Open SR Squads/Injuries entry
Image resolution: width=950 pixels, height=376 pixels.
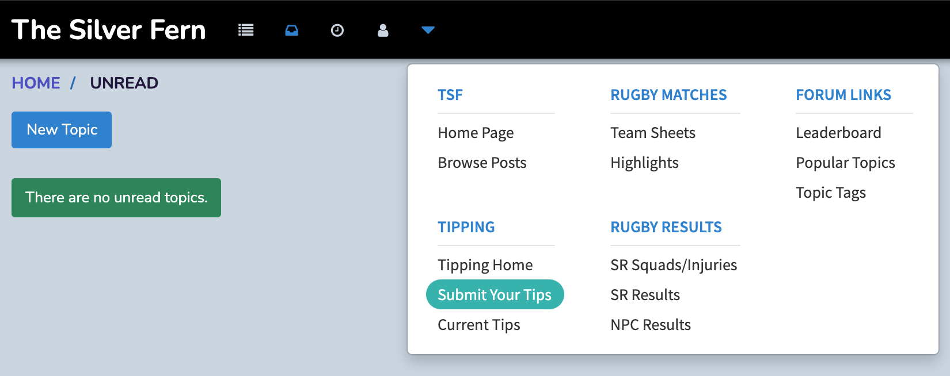(674, 265)
